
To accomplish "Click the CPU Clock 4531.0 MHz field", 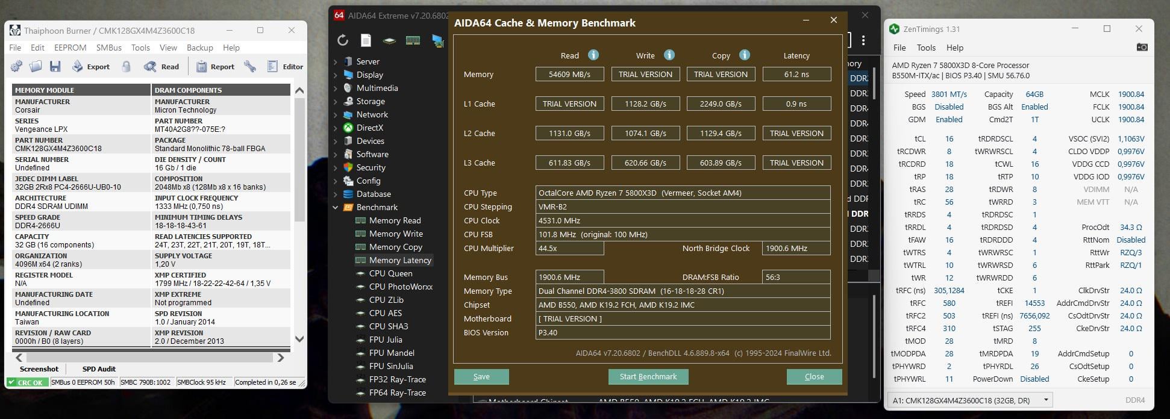I will pos(683,220).
